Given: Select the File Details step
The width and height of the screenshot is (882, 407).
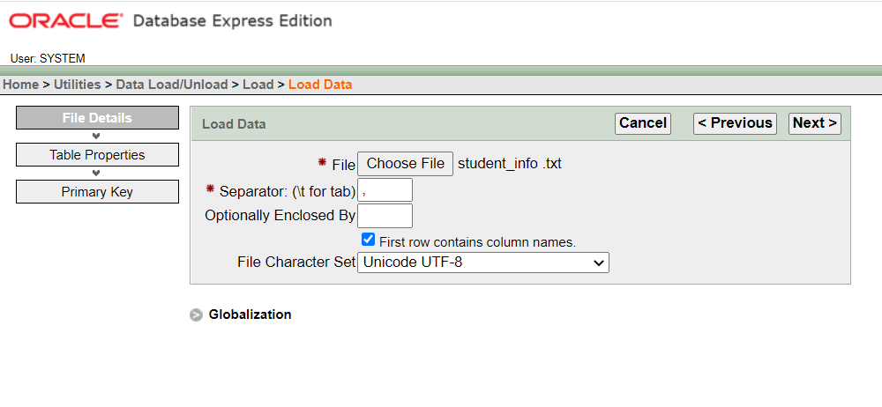Looking at the screenshot, I should click(97, 118).
